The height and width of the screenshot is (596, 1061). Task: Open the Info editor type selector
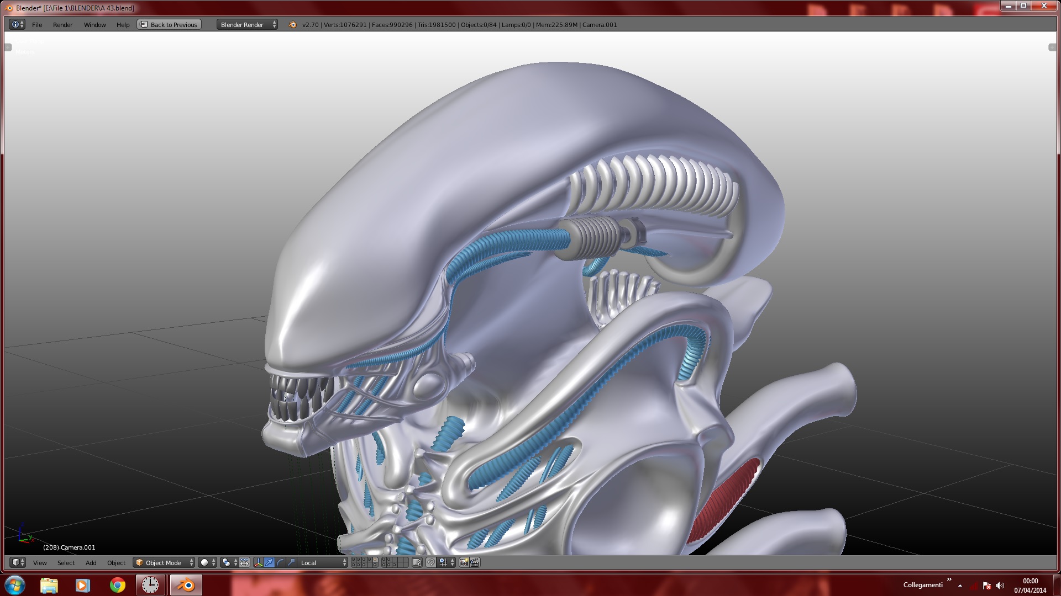pos(18,24)
